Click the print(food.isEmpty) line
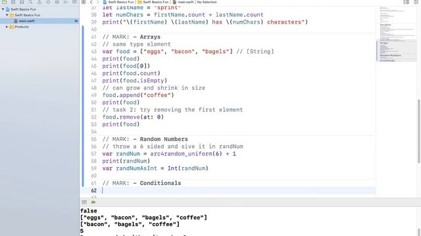Screen dimensions: 421x236 click(x=134, y=81)
